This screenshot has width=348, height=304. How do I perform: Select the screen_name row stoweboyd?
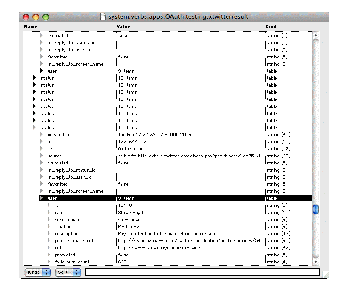tap(68, 220)
